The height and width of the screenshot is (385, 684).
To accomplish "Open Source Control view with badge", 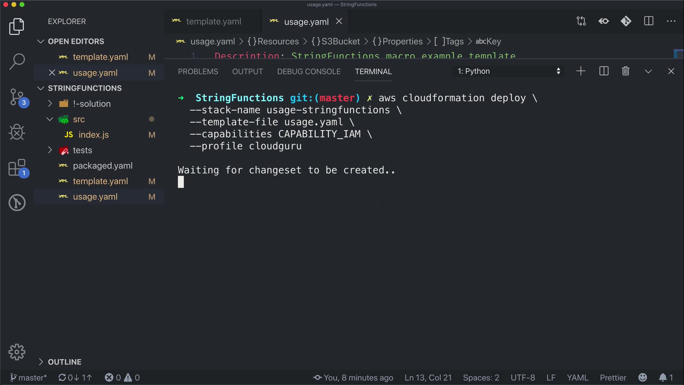I will (x=17, y=97).
